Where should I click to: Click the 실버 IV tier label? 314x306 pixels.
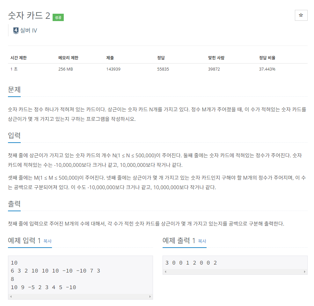click(29, 30)
